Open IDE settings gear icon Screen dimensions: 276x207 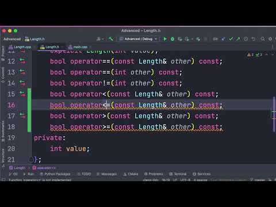tap(270, 39)
